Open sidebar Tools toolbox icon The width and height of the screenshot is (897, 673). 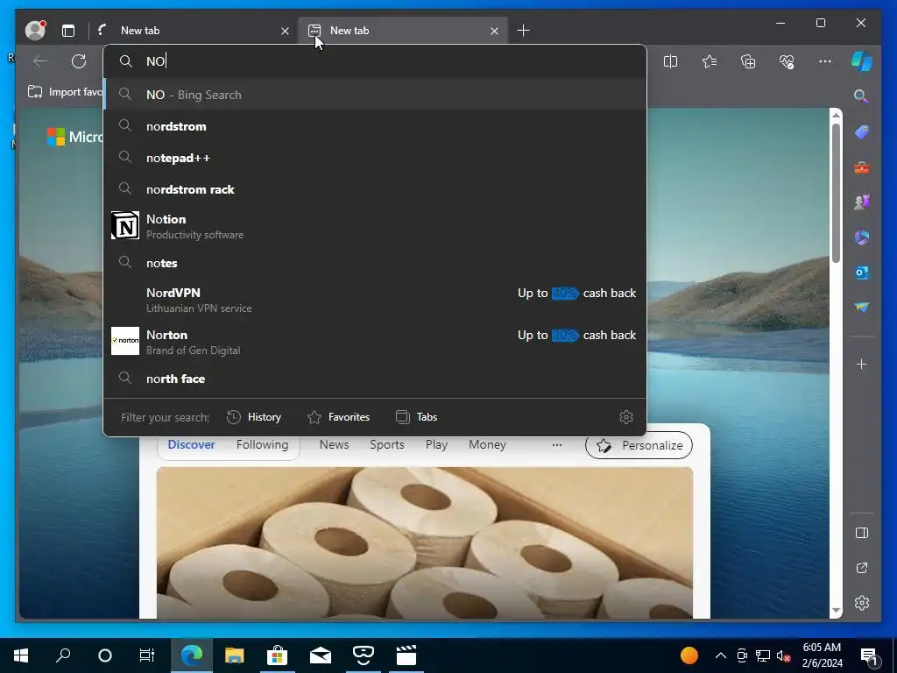point(862,167)
